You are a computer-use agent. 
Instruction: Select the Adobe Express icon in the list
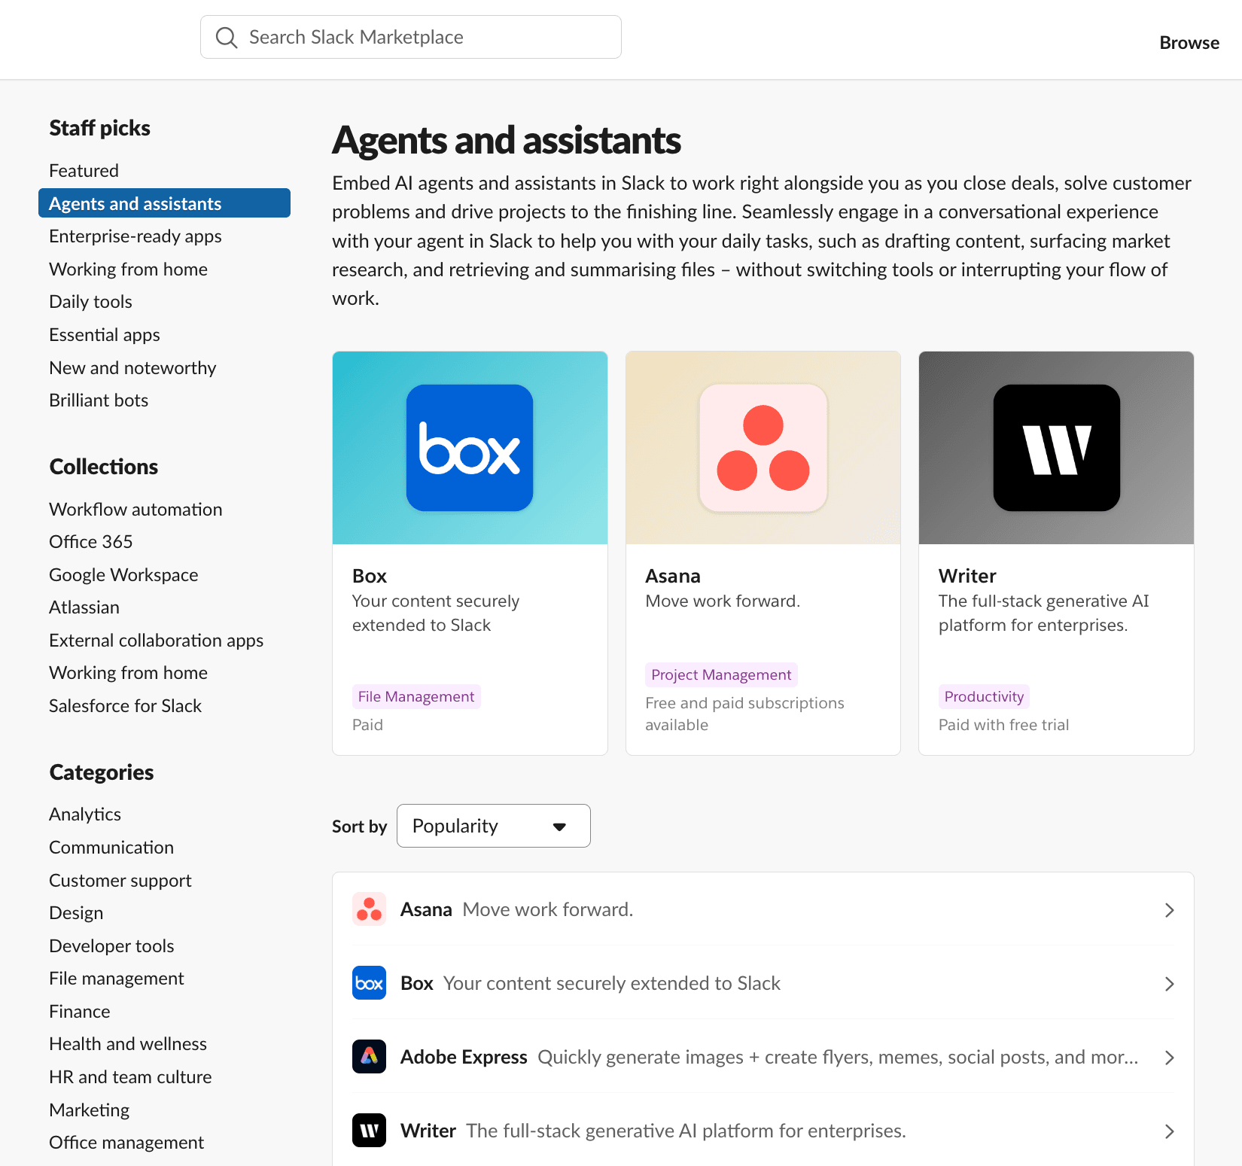[x=369, y=1056]
